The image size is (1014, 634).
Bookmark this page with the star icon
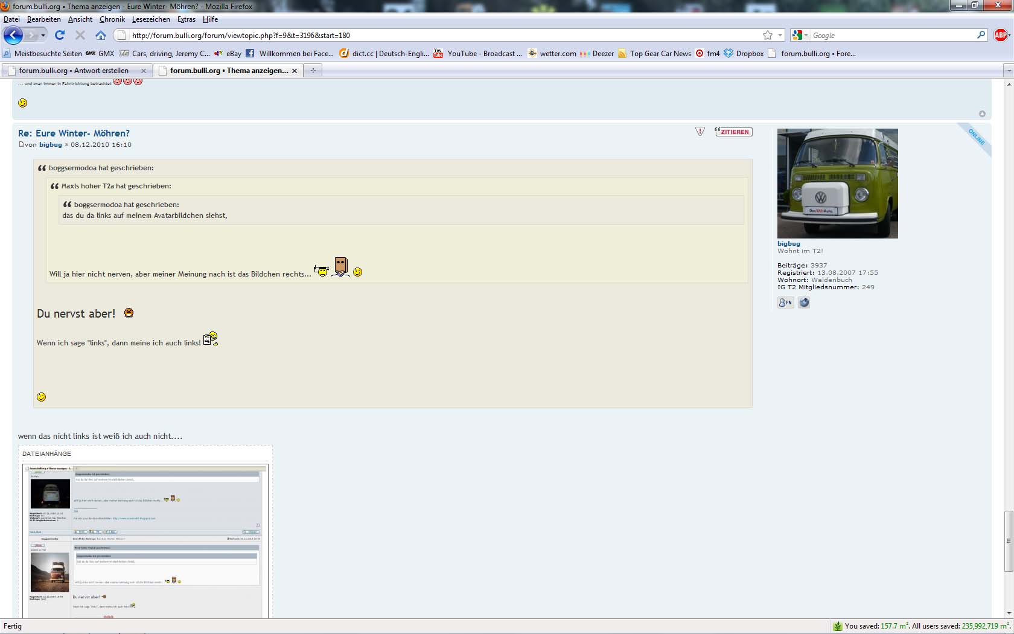click(x=767, y=35)
